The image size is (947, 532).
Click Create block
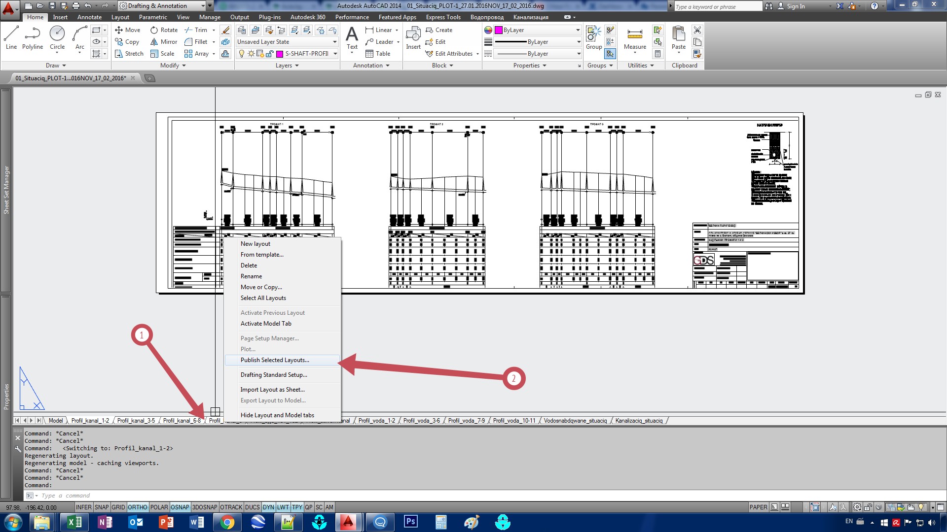(x=439, y=30)
